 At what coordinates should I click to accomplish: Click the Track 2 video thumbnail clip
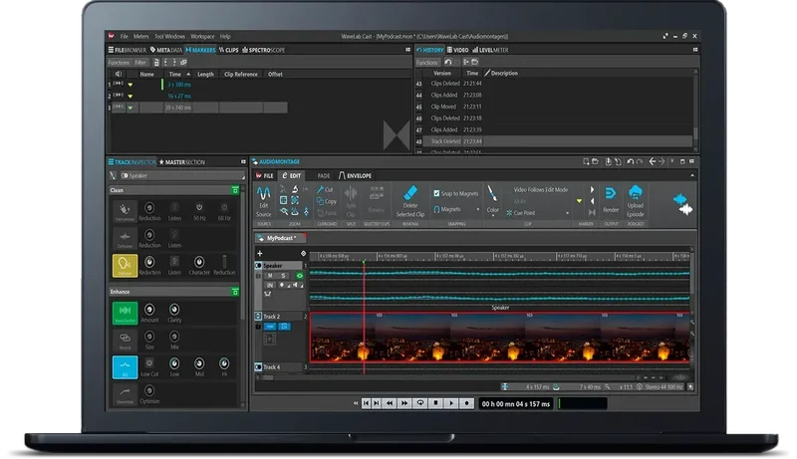pyautogui.click(x=499, y=338)
